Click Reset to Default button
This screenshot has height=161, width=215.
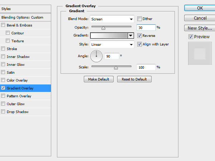(134, 79)
